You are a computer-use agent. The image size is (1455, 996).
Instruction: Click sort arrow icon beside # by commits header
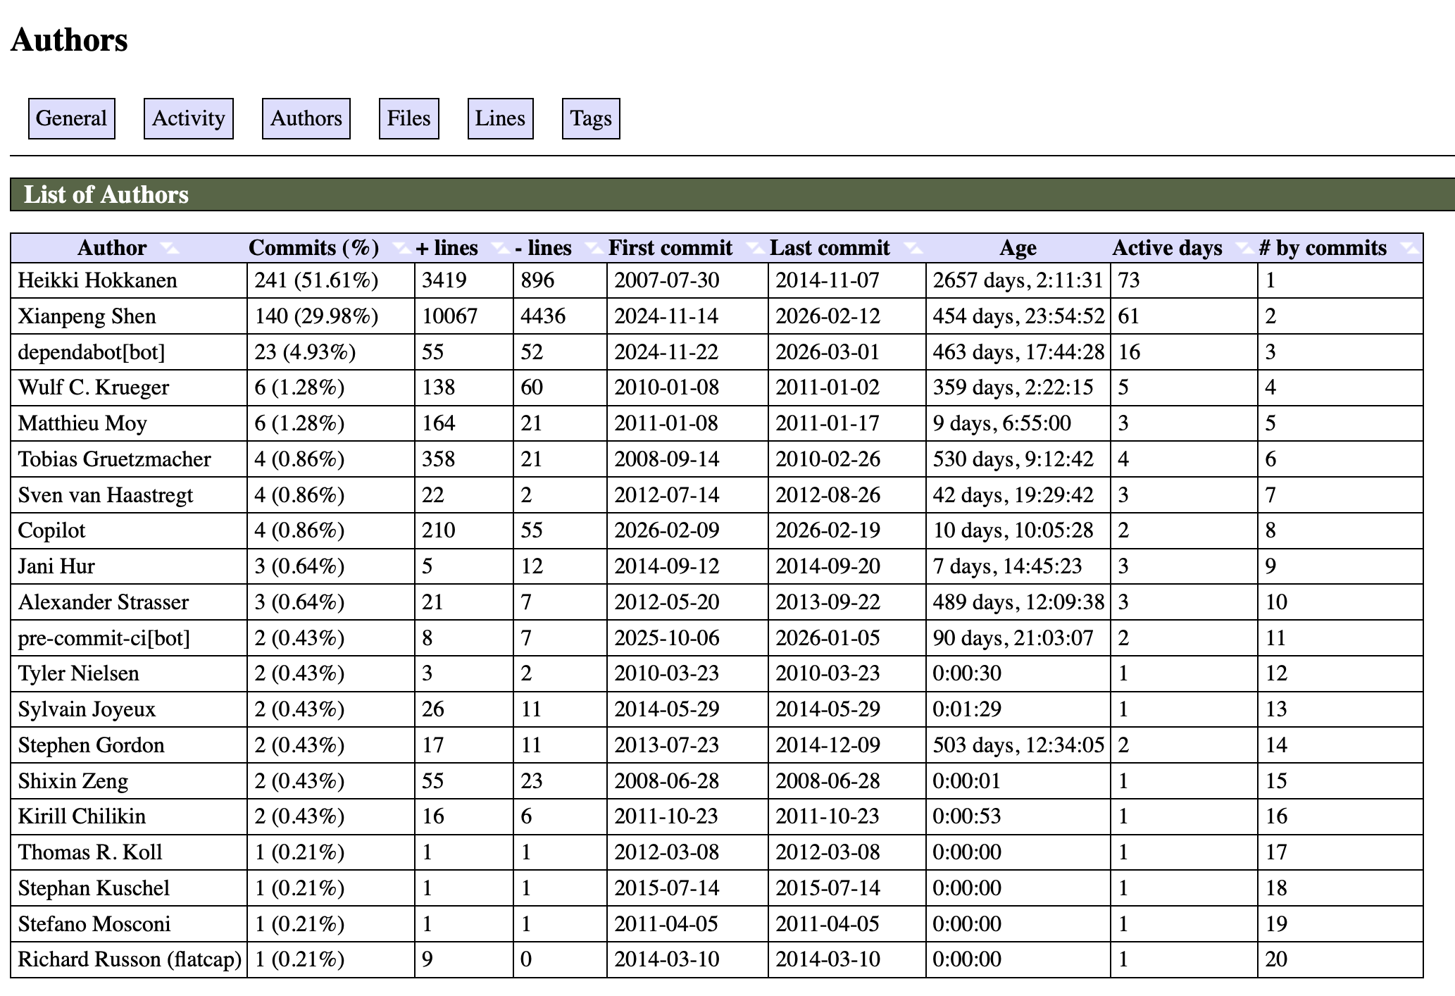coord(1409,248)
